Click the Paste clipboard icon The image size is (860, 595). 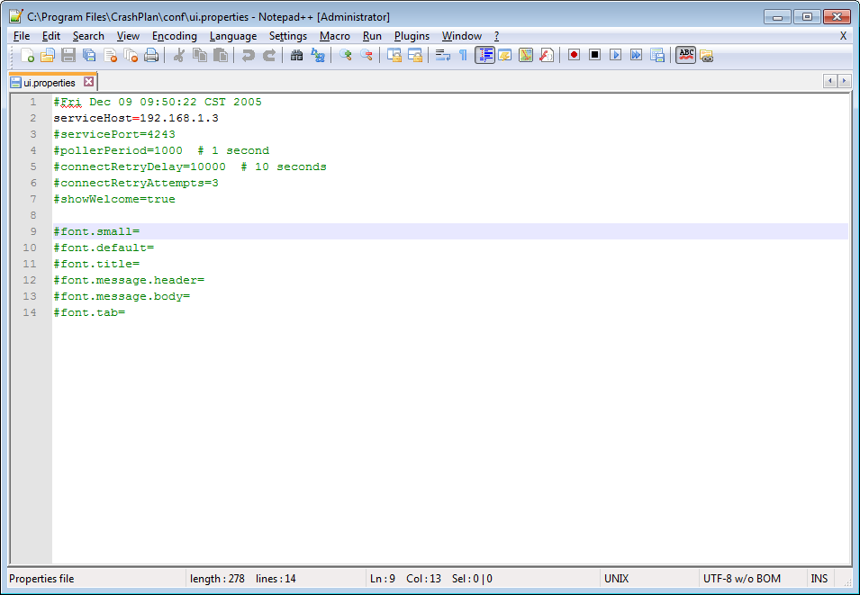[x=221, y=56]
